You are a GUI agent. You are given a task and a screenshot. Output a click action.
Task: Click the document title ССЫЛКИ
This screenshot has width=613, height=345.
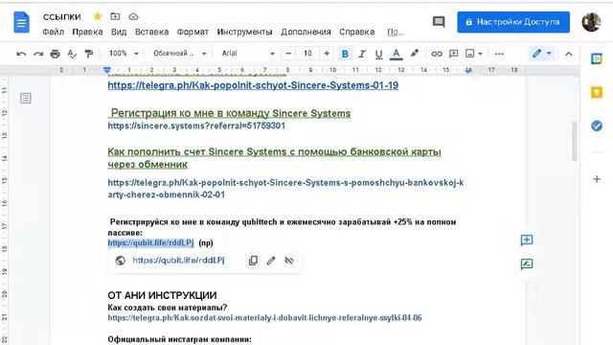click(61, 16)
